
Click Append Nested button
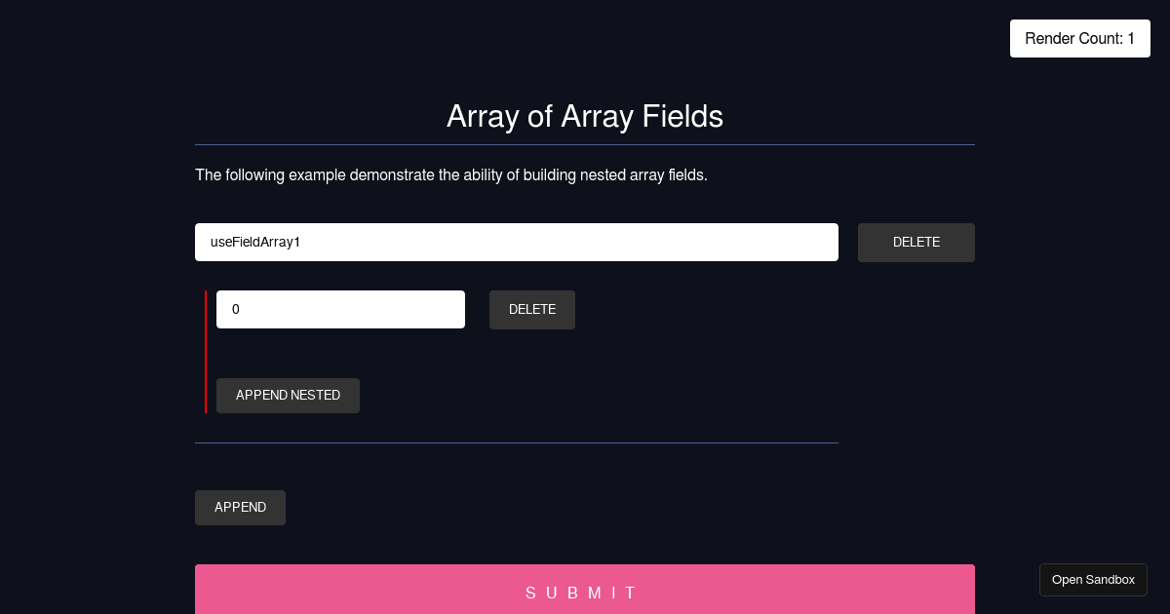point(288,396)
